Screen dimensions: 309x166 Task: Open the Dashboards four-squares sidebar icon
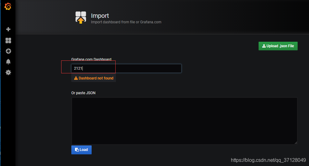8,41
